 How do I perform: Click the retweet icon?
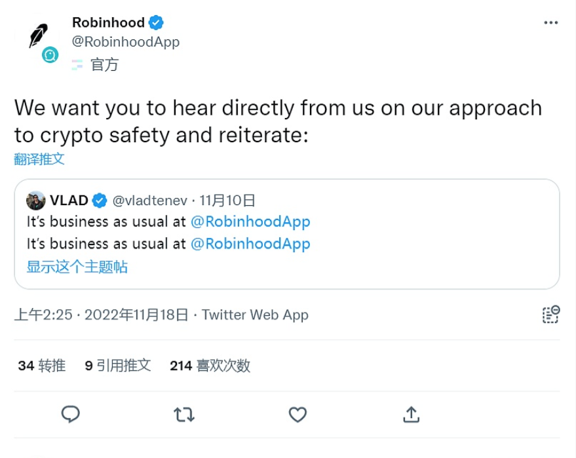coord(184,415)
